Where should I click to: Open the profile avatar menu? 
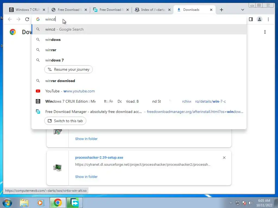(x=259, y=19)
